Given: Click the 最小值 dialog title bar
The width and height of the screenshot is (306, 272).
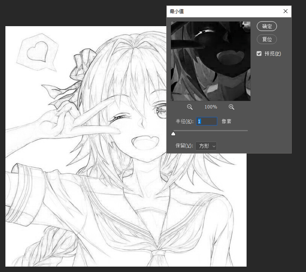Looking at the screenshot, I should pos(225,11).
